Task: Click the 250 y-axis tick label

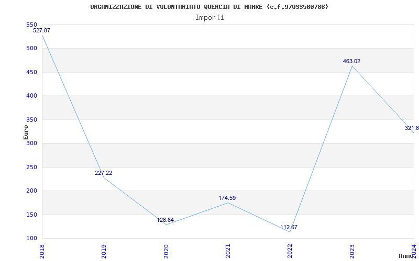Action: 31,167
